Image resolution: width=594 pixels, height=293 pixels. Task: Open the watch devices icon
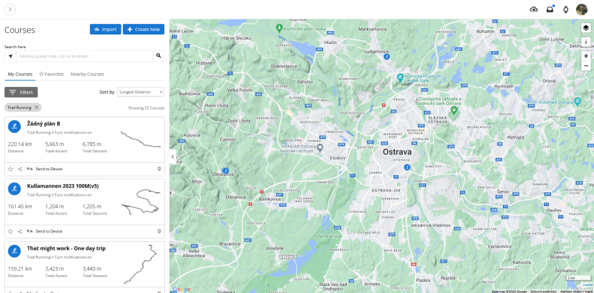[566, 9]
